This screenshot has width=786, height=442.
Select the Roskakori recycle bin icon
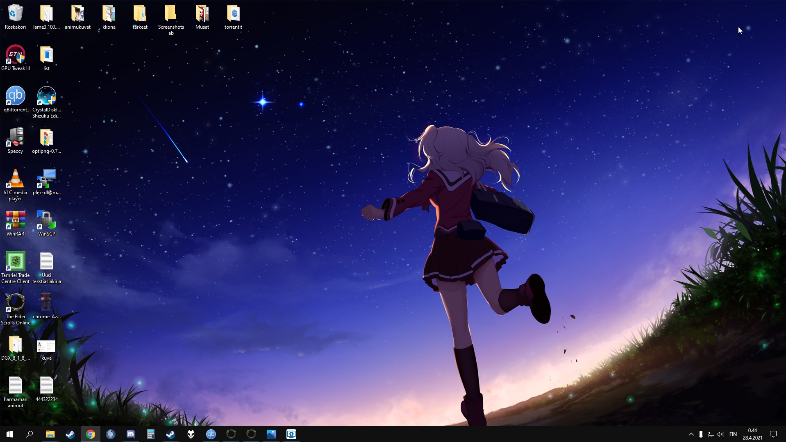tap(15, 17)
